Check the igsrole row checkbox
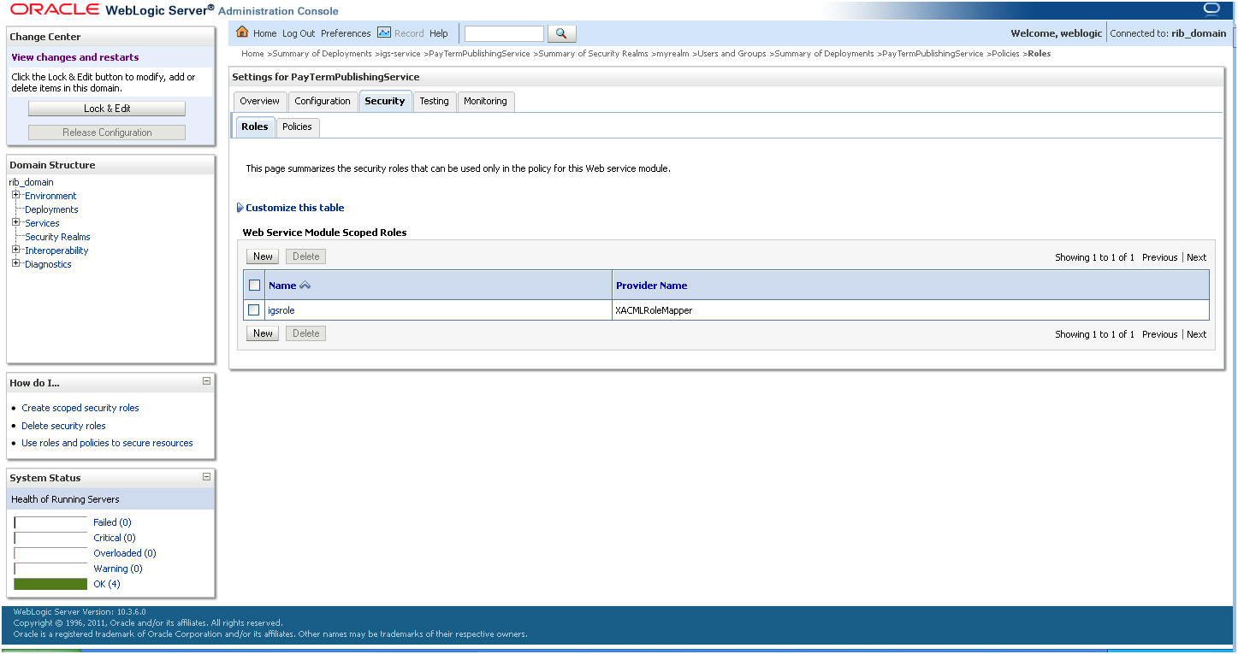The height and width of the screenshot is (654, 1238). pos(254,309)
